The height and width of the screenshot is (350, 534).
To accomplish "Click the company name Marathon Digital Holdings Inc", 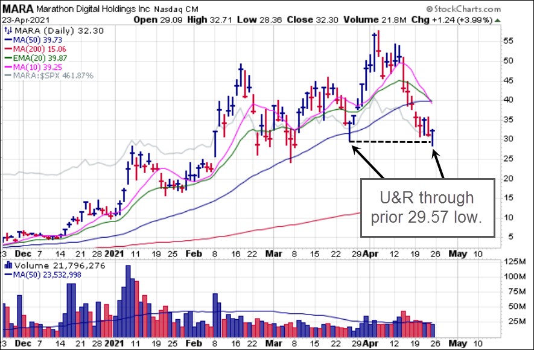I will coord(93,9).
